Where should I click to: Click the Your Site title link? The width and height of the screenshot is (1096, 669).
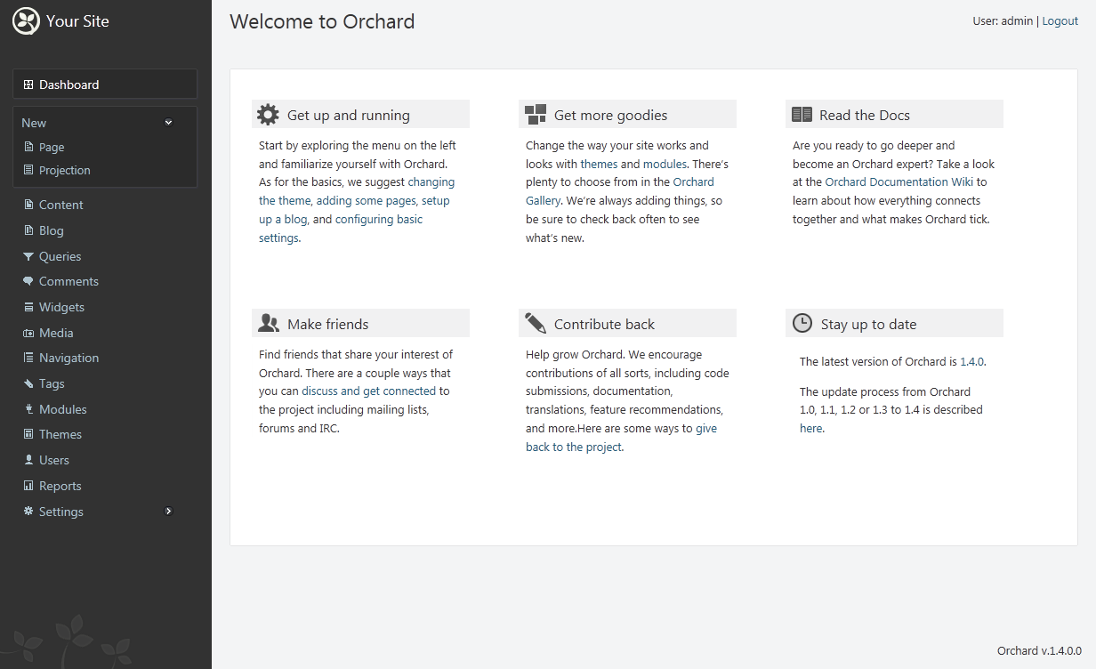point(77,21)
